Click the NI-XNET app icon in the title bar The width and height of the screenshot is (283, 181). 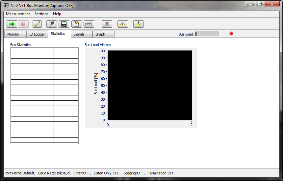click(x=7, y=6)
